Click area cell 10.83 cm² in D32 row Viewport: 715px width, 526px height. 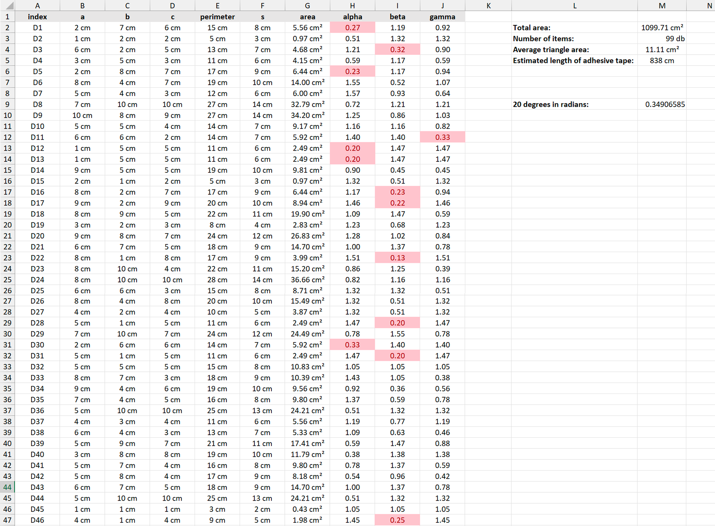[307, 367]
